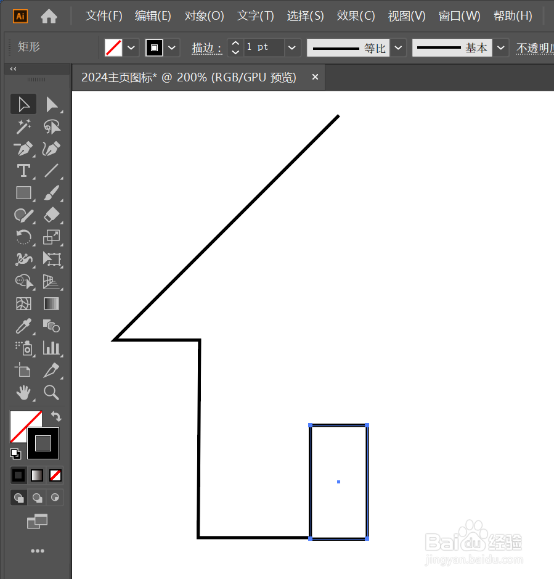
Task: Select the Gradient tool
Action: (x=51, y=304)
